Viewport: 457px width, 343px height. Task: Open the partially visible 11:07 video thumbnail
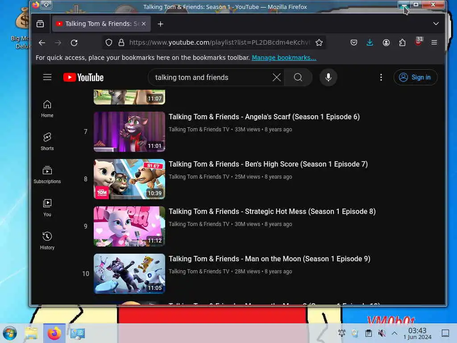tap(129, 97)
